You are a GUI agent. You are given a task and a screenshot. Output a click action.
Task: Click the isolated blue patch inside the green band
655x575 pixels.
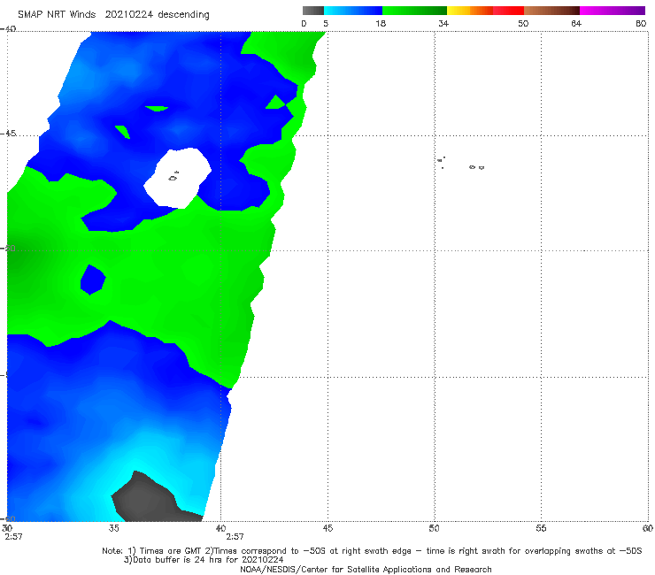92,280
